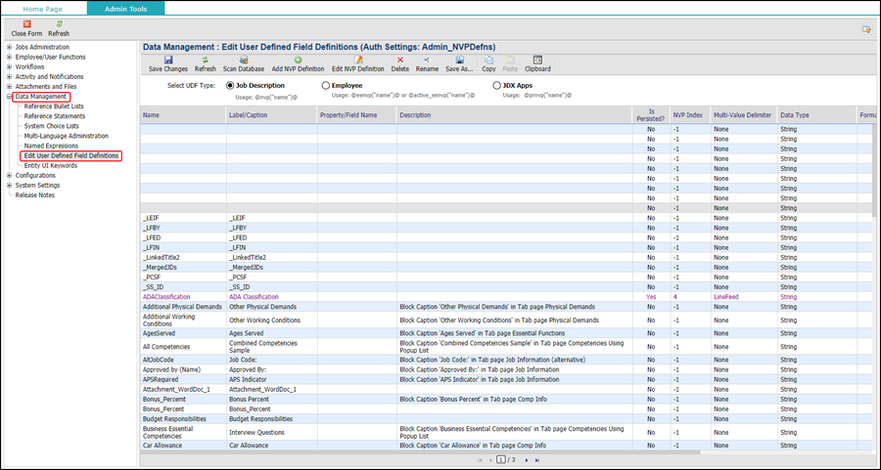
Task: Click Edit NVP Definition icon
Action: point(358,60)
